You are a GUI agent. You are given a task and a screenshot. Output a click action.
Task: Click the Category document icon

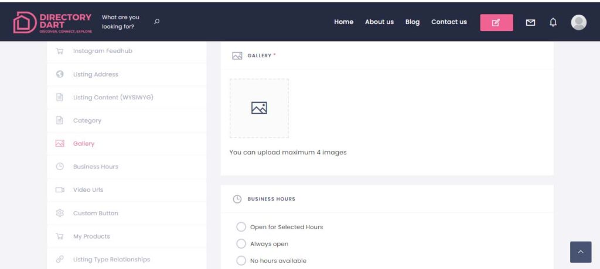60,120
